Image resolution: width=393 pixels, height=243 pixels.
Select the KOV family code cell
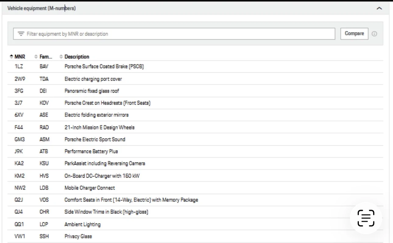click(44, 103)
